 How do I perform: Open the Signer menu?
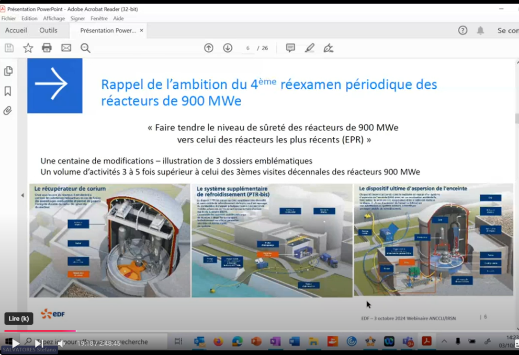point(77,18)
